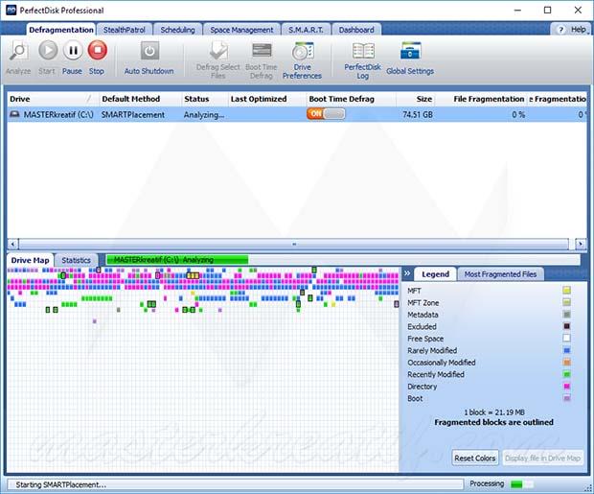Change the Excluded color swatch
Image resolution: width=594 pixels, height=494 pixels.
(x=567, y=326)
